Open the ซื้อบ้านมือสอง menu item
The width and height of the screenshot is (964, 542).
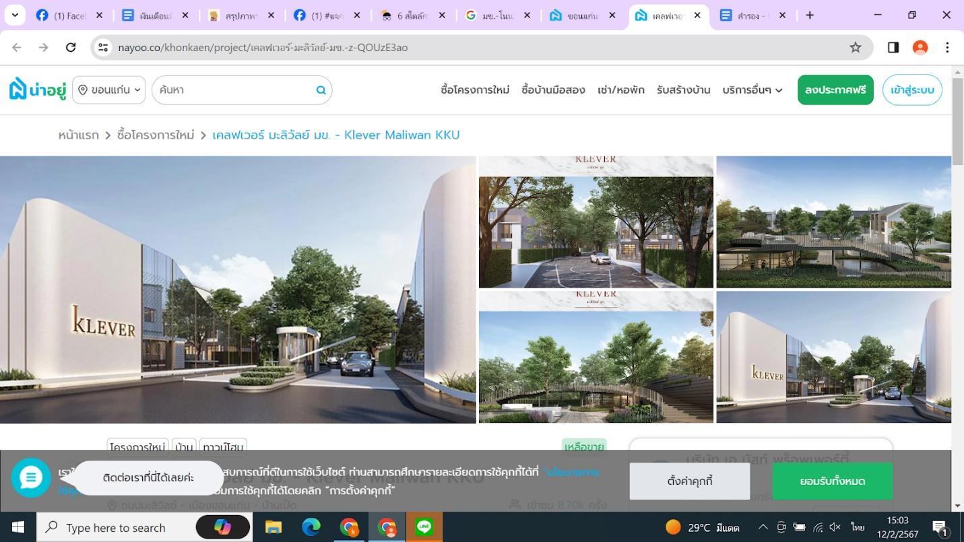tap(553, 90)
